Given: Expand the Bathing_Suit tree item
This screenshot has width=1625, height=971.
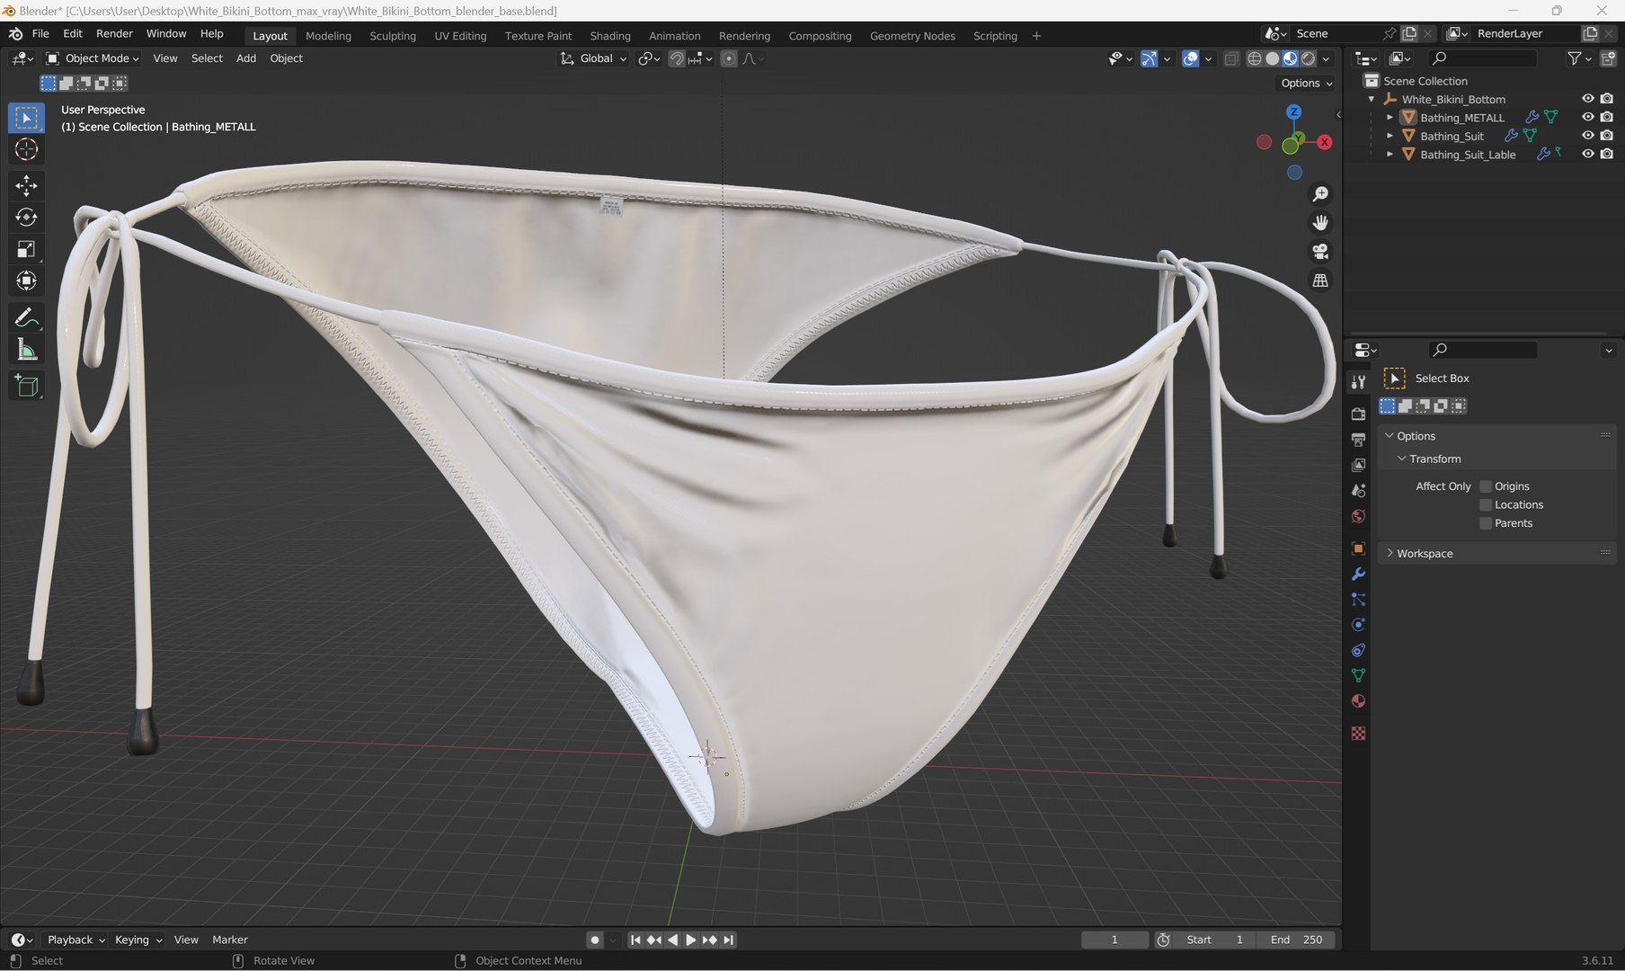Looking at the screenshot, I should (x=1390, y=136).
